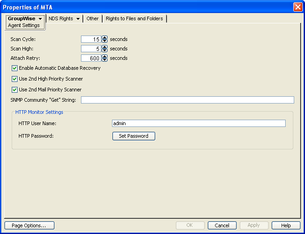The image size is (305, 234).
Task: Increase the Scan Cycle value
Action: (105, 37)
